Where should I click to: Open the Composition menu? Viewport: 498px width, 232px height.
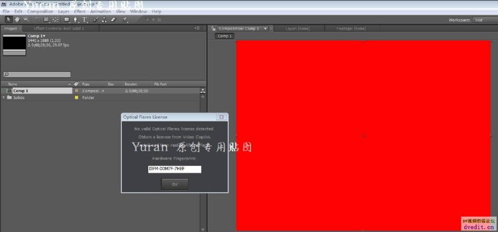coord(40,12)
